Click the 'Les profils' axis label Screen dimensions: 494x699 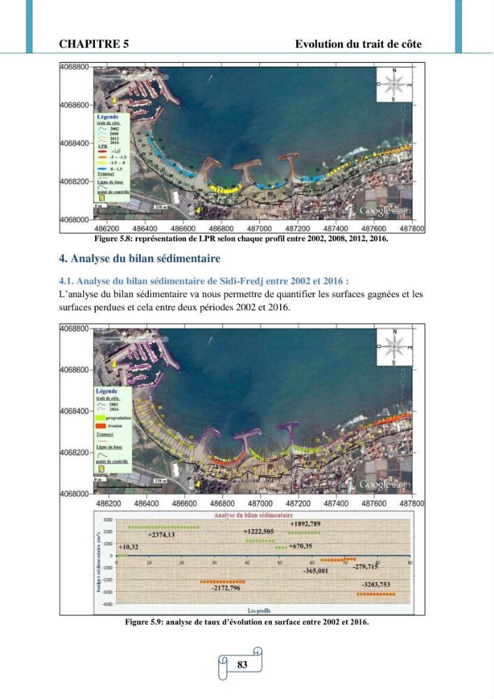259,611
